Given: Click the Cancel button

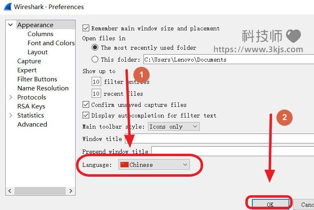Looking at the screenshot, I should coord(307,204).
